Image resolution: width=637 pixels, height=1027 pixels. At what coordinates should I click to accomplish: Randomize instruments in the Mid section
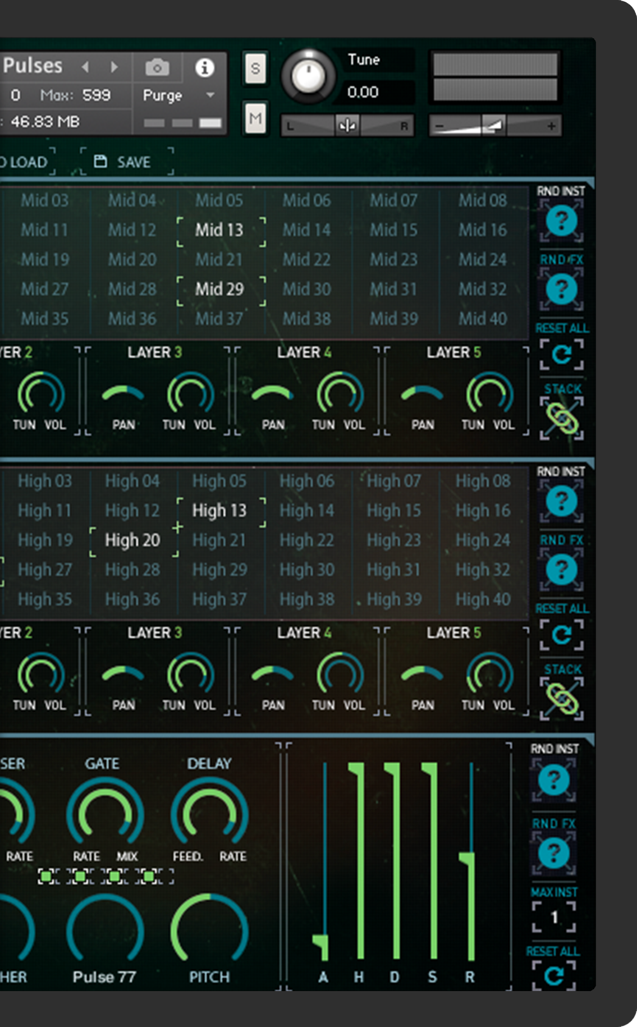point(561,220)
